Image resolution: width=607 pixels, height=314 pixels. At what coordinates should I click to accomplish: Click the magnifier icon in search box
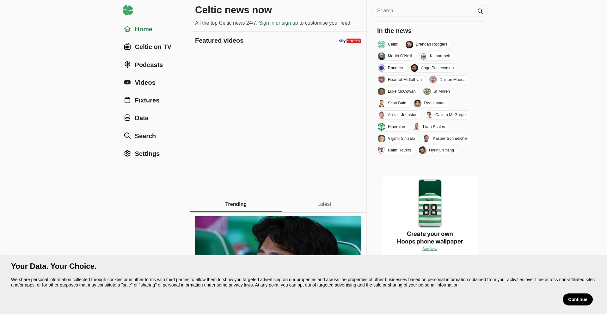pos(480,11)
